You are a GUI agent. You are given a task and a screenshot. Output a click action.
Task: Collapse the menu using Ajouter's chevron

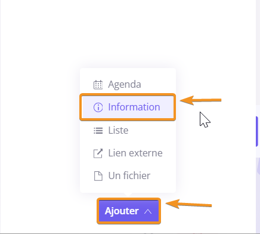pyautogui.click(x=148, y=211)
